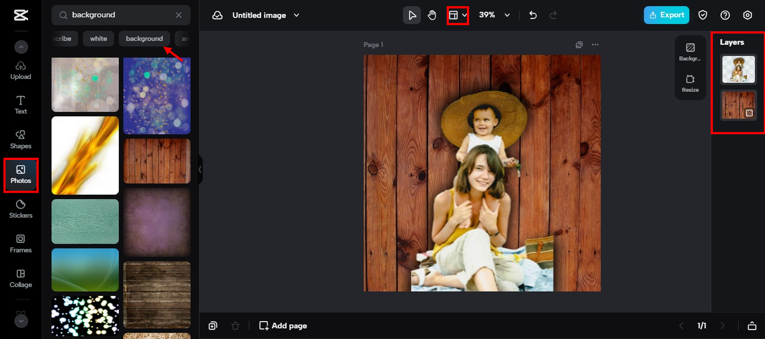Viewport: 765px width, 339px height.
Task: Open the Resize tool
Action: [x=690, y=84]
